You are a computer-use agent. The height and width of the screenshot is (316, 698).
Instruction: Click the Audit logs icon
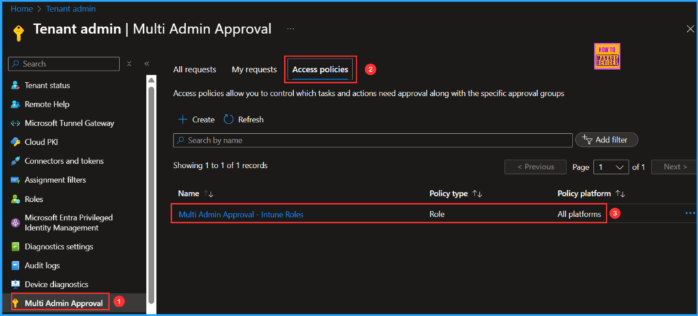16,266
